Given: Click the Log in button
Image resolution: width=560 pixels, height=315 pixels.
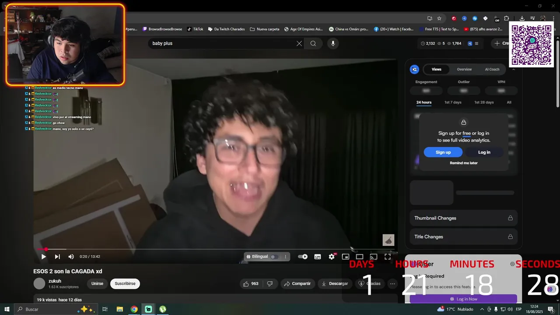Looking at the screenshot, I should tap(484, 152).
